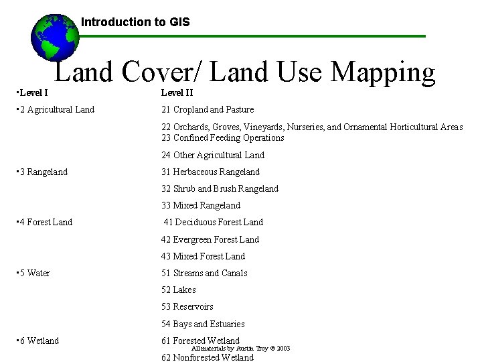Click '6 Wetland' entry

click(39, 341)
